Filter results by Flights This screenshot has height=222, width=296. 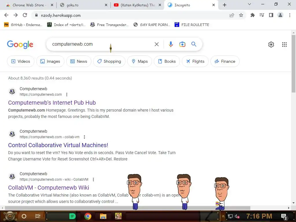195,61
